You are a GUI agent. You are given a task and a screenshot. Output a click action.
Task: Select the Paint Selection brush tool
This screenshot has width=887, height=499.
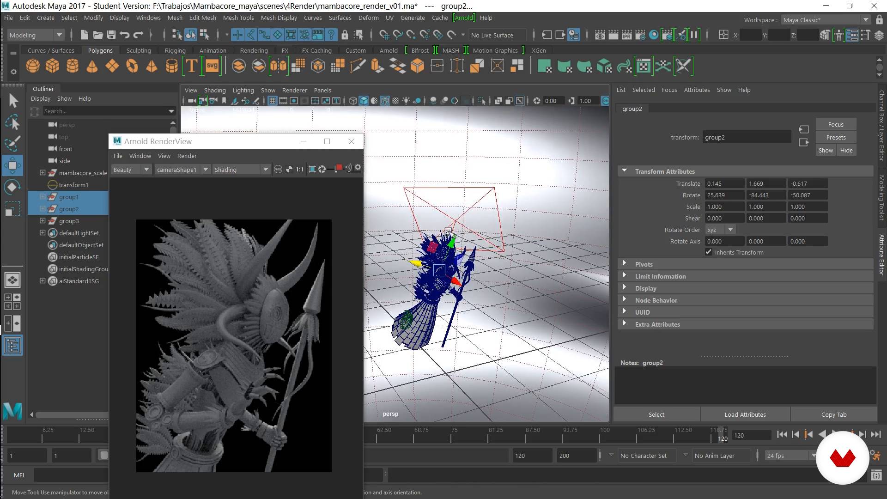(x=13, y=144)
